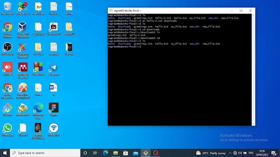The height and width of the screenshot is (157, 280).
Task: Open Task View on the taskbar
Action: coord(95,153)
